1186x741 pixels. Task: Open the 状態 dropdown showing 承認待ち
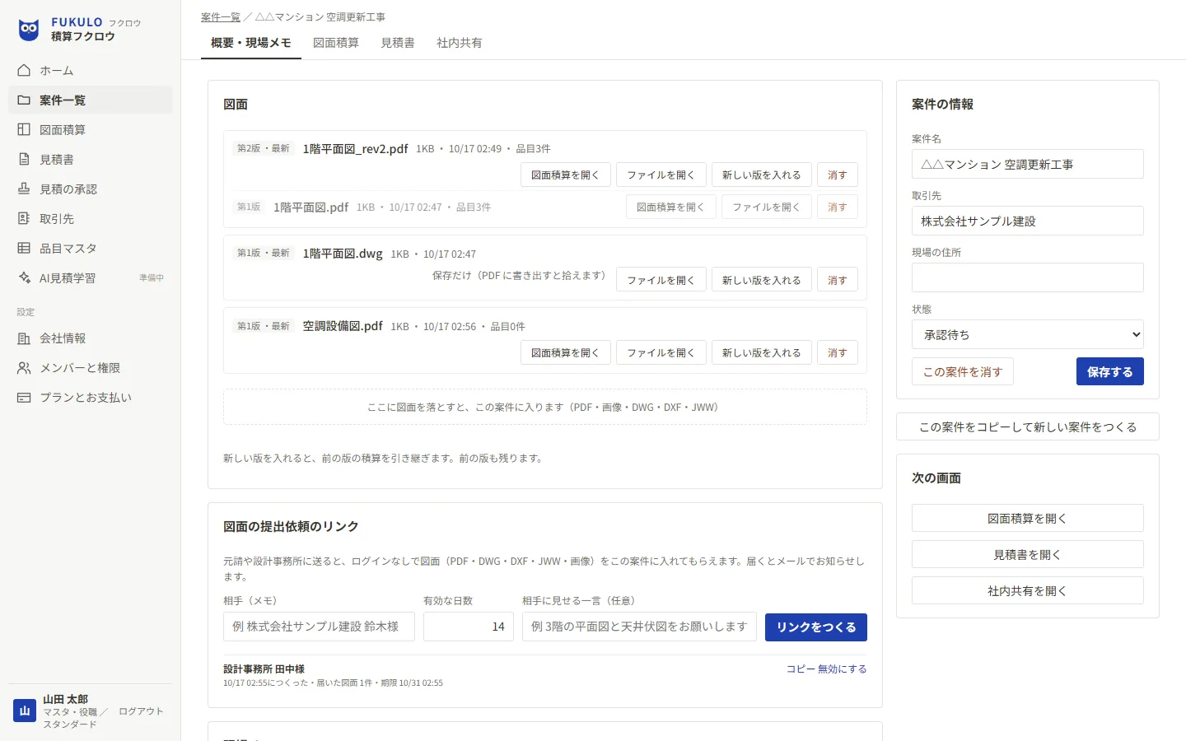(1027, 334)
